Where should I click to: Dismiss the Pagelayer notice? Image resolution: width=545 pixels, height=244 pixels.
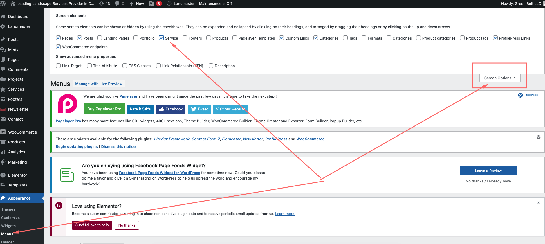pyautogui.click(x=528, y=95)
